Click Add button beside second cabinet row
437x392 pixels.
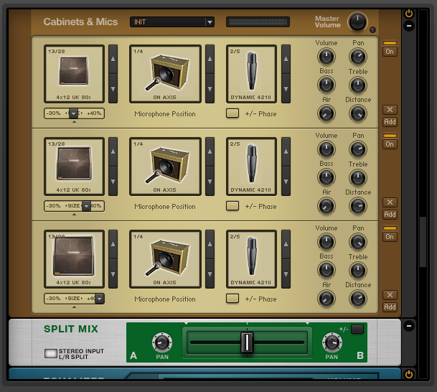coord(390,215)
